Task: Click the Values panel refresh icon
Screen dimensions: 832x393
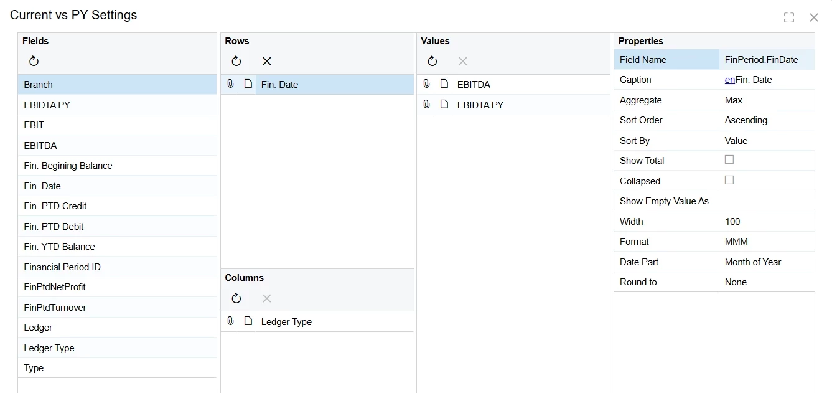Action: [432, 61]
